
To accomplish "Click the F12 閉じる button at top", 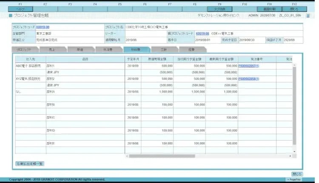I will coord(294,8).
